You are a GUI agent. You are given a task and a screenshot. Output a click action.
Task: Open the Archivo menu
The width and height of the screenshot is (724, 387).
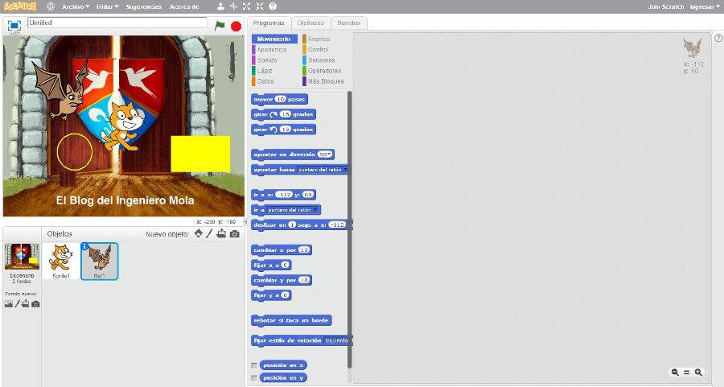76,7
